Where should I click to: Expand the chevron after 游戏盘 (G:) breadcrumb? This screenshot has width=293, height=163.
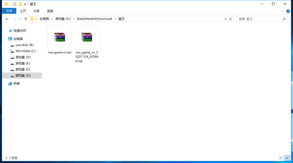coord(74,19)
